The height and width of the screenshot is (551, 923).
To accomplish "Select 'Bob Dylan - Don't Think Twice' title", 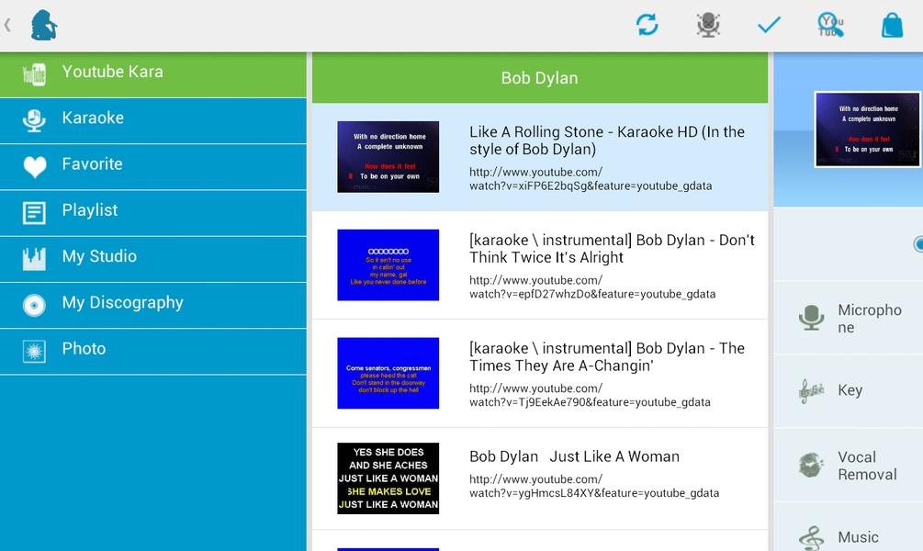I will click(x=612, y=249).
